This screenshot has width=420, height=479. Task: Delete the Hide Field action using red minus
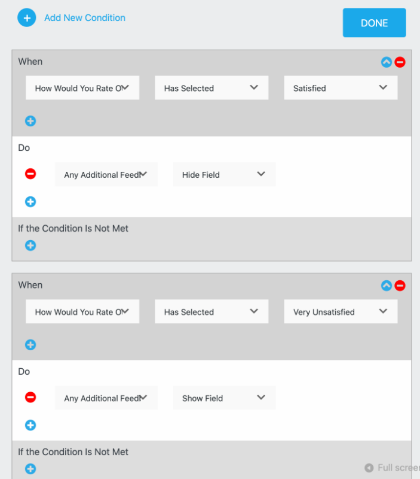30,174
